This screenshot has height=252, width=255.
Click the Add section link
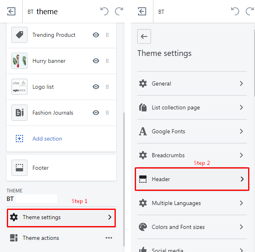click(47, 139)
